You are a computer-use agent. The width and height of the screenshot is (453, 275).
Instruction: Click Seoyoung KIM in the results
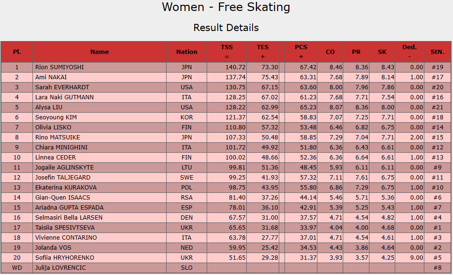click(56, 117)
